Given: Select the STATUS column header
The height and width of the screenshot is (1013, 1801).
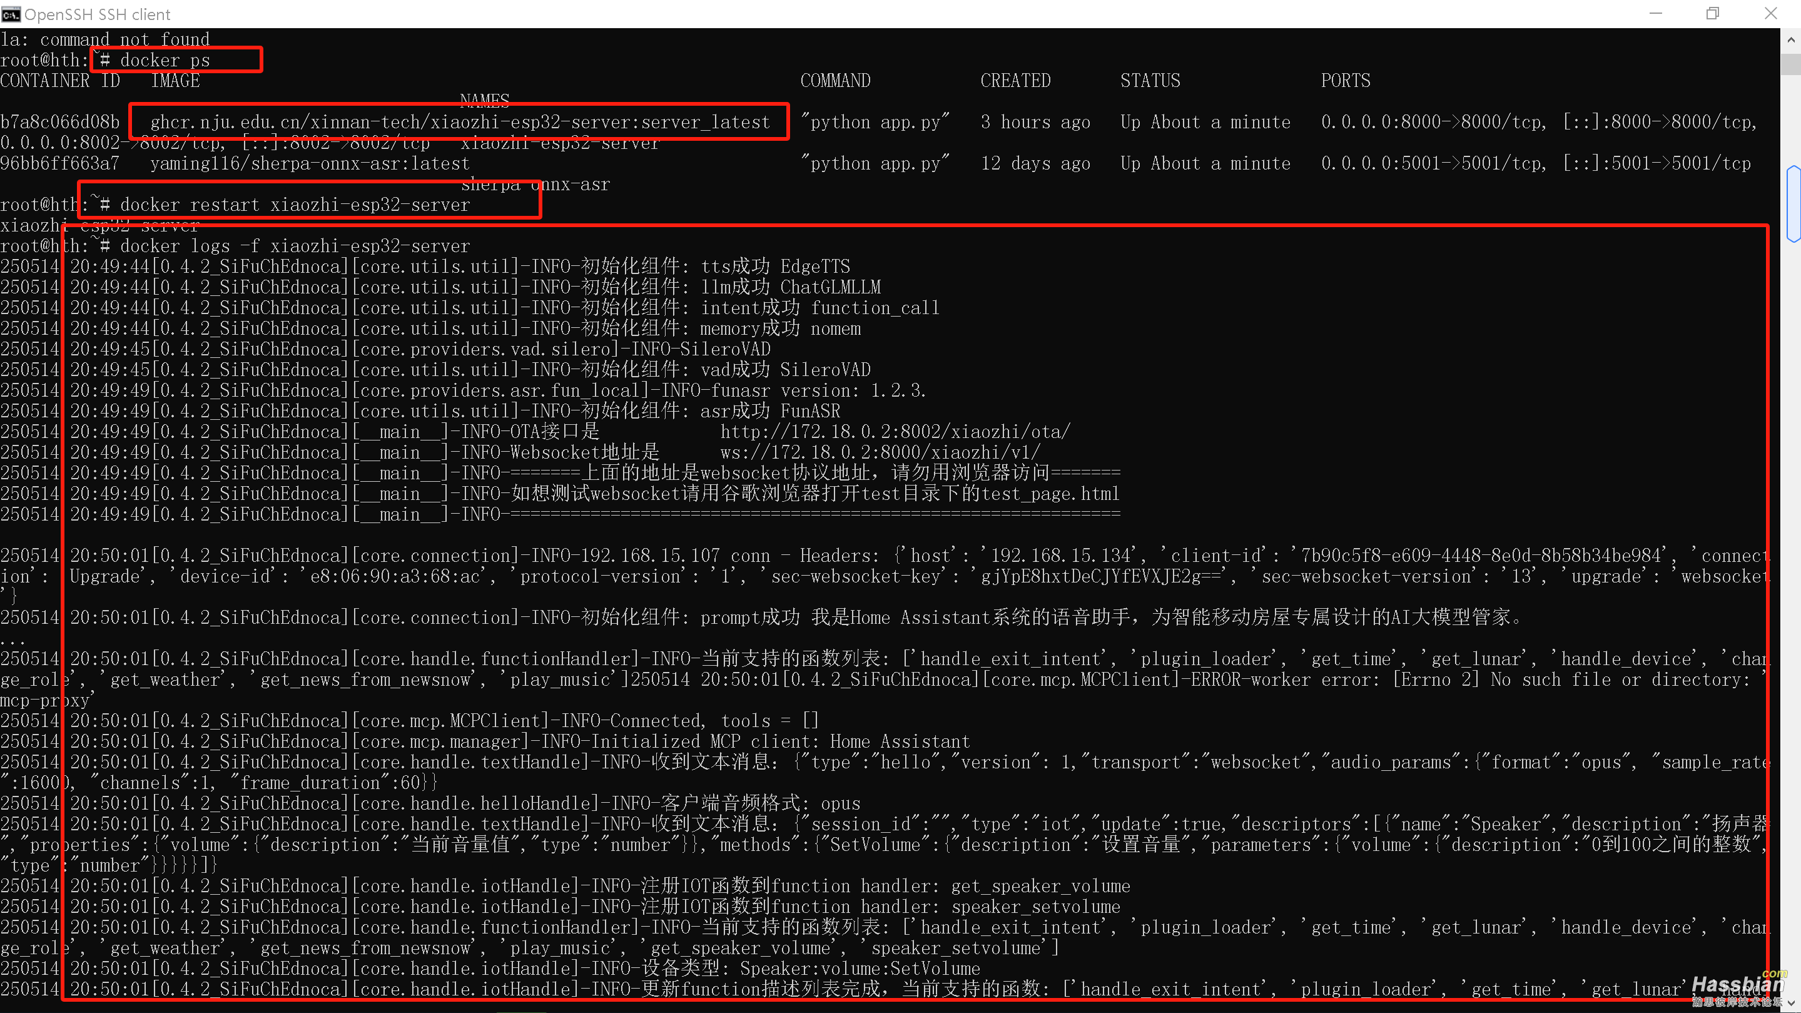Looking at the screenshot, I should (x=1150, y=81).
